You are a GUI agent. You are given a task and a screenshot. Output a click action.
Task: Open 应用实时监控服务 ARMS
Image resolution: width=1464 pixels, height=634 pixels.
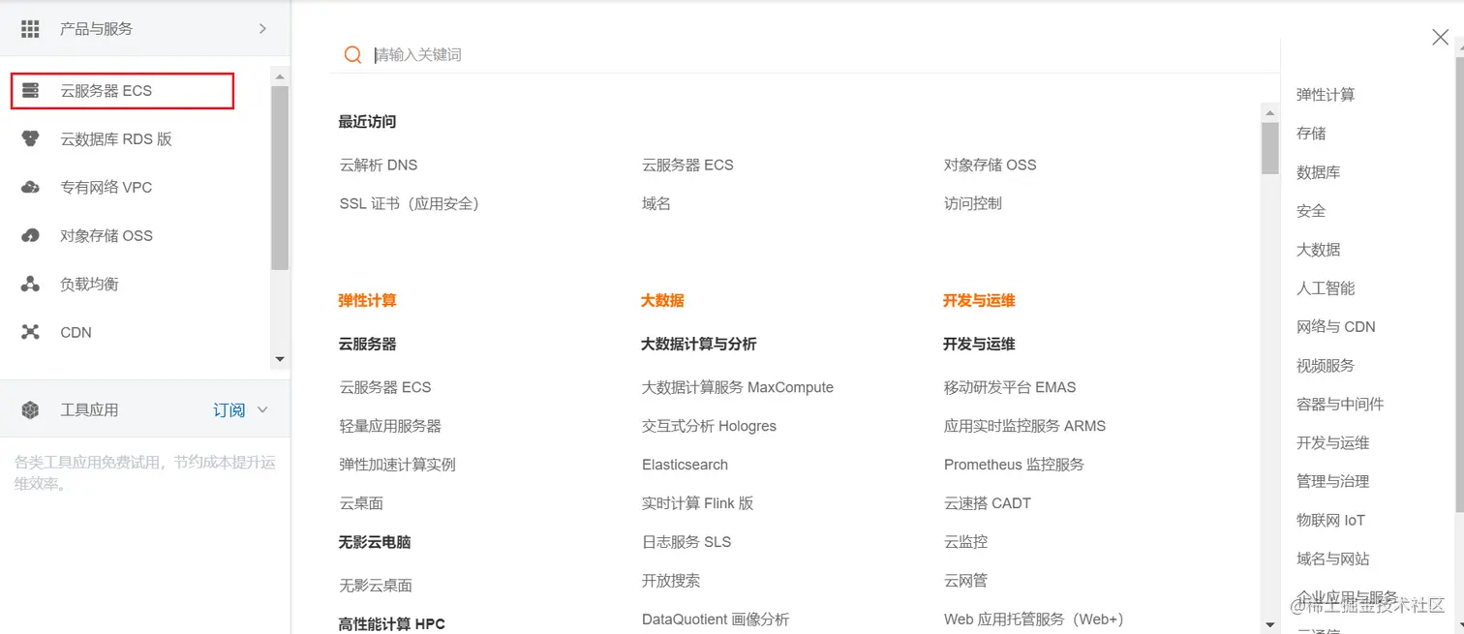[x=1024, y=427]
